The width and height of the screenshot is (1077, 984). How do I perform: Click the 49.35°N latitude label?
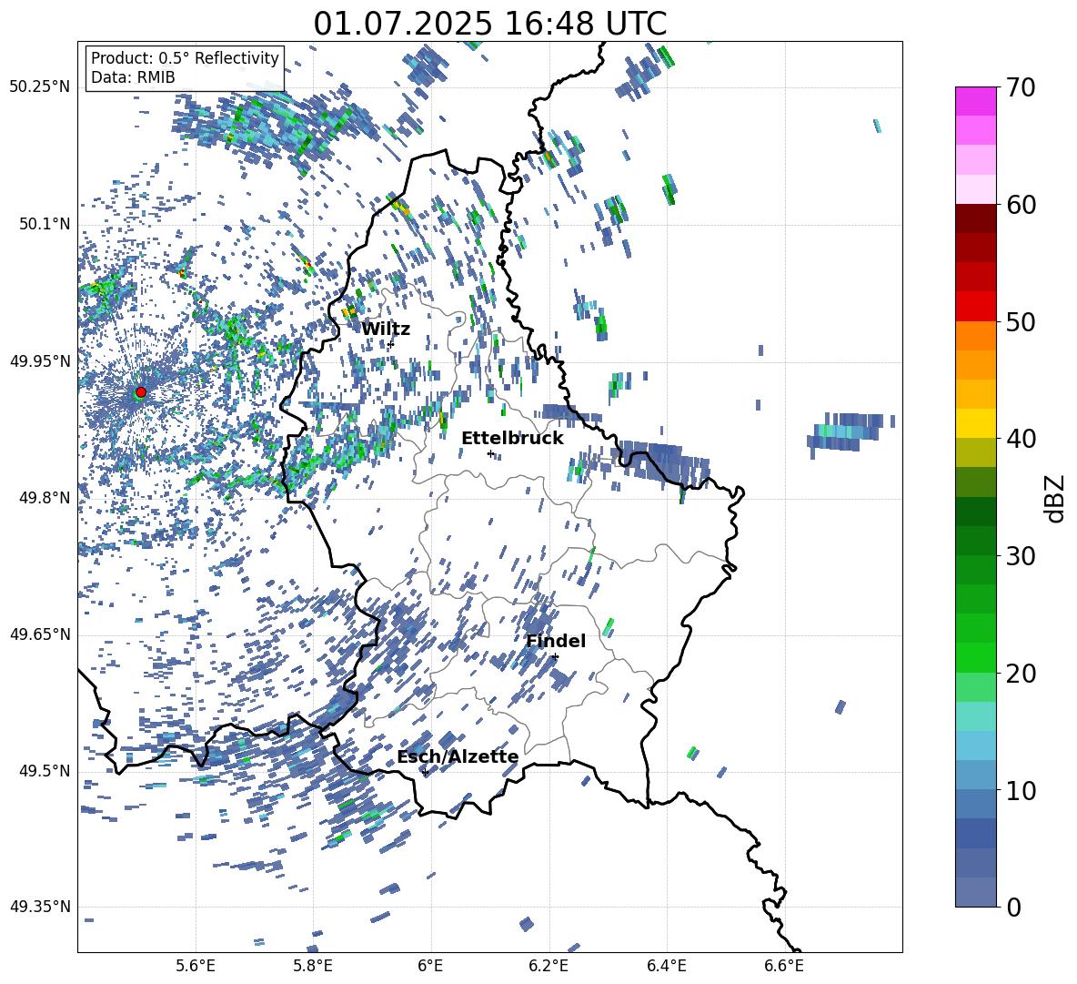point(40,907)
